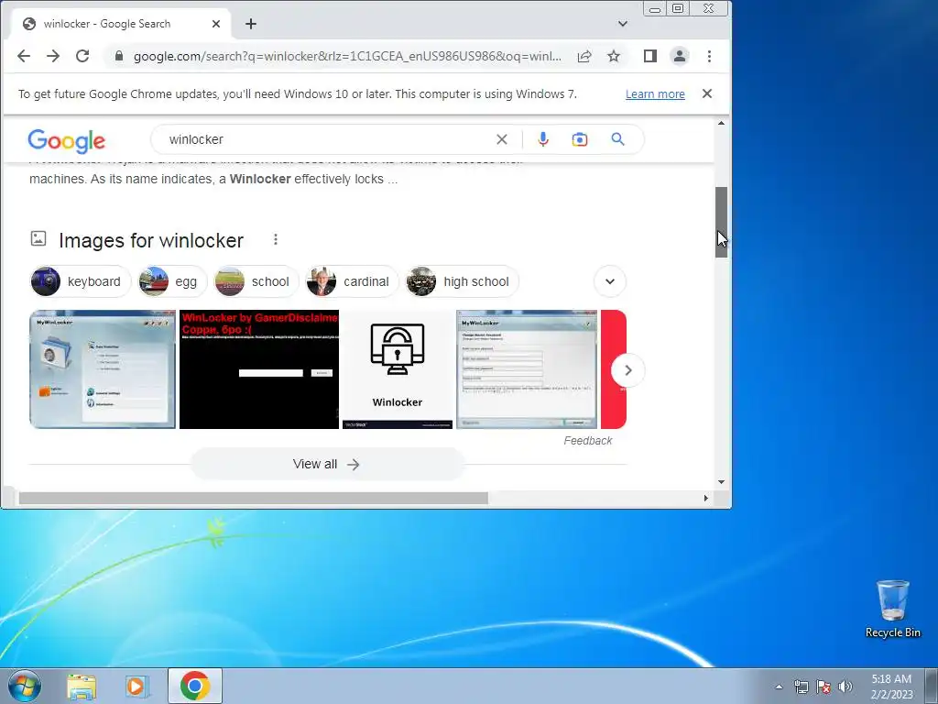Viewport: 938px width, 704px height.
Task: Go forward with the browser arrow
Action: click(53, 56)
